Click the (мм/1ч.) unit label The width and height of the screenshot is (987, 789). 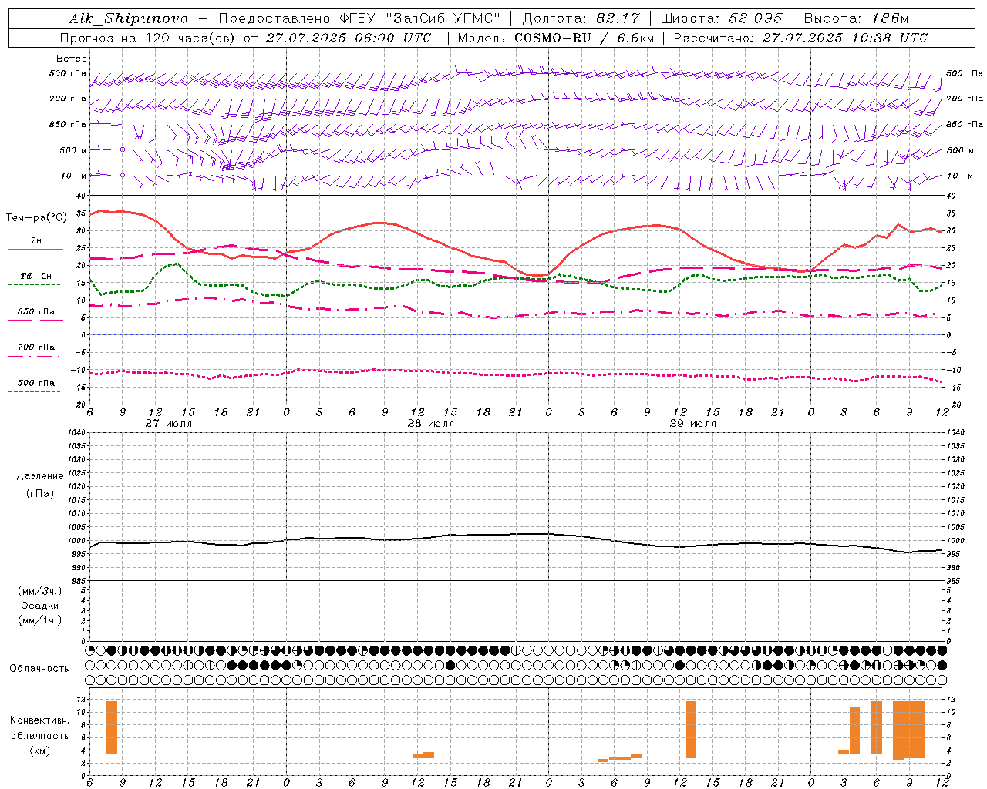[x=39, y=620]
